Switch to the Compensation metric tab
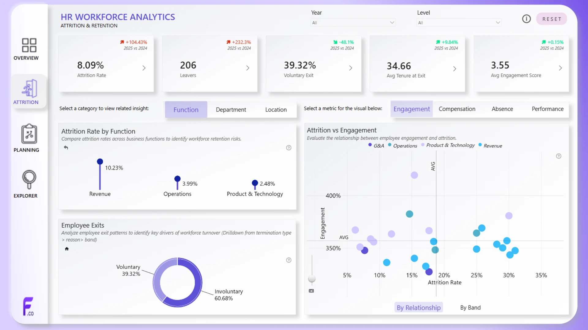 tap(457, 109)
